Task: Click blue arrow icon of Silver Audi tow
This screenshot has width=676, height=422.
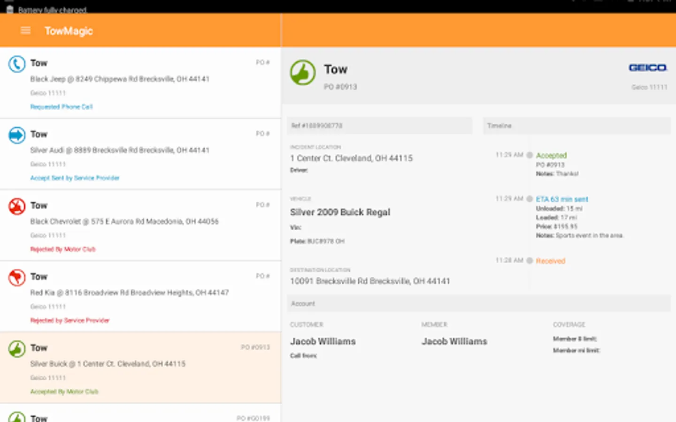Action: tap(17, 135)
